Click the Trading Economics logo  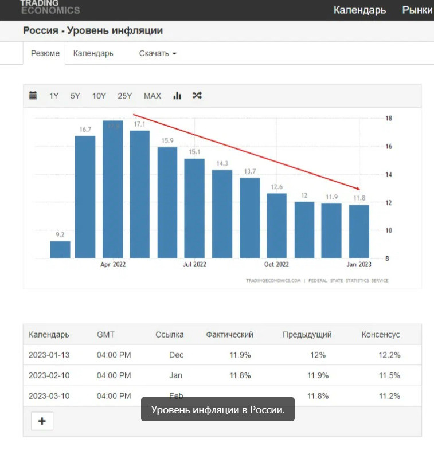50,7
